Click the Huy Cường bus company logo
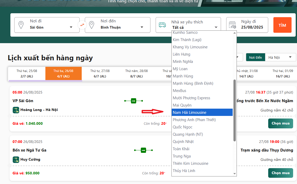 click(x=16, y=160)
